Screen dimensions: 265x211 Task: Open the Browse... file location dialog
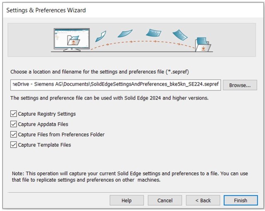[240, 85]
